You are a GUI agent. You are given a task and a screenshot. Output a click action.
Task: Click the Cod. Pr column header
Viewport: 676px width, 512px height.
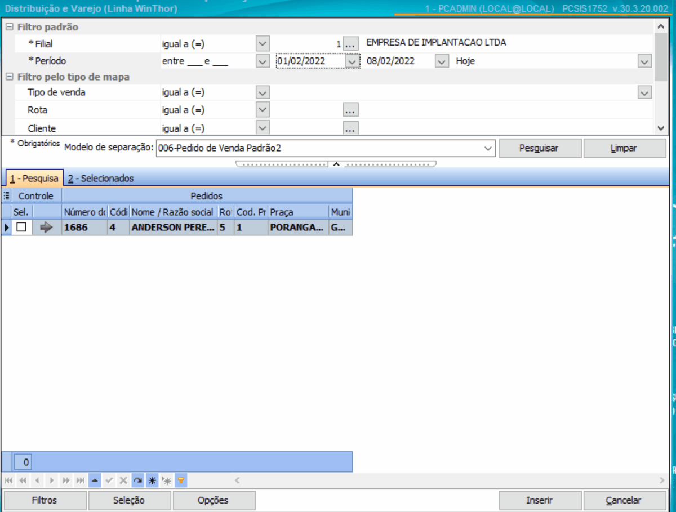tap(251, 212)
